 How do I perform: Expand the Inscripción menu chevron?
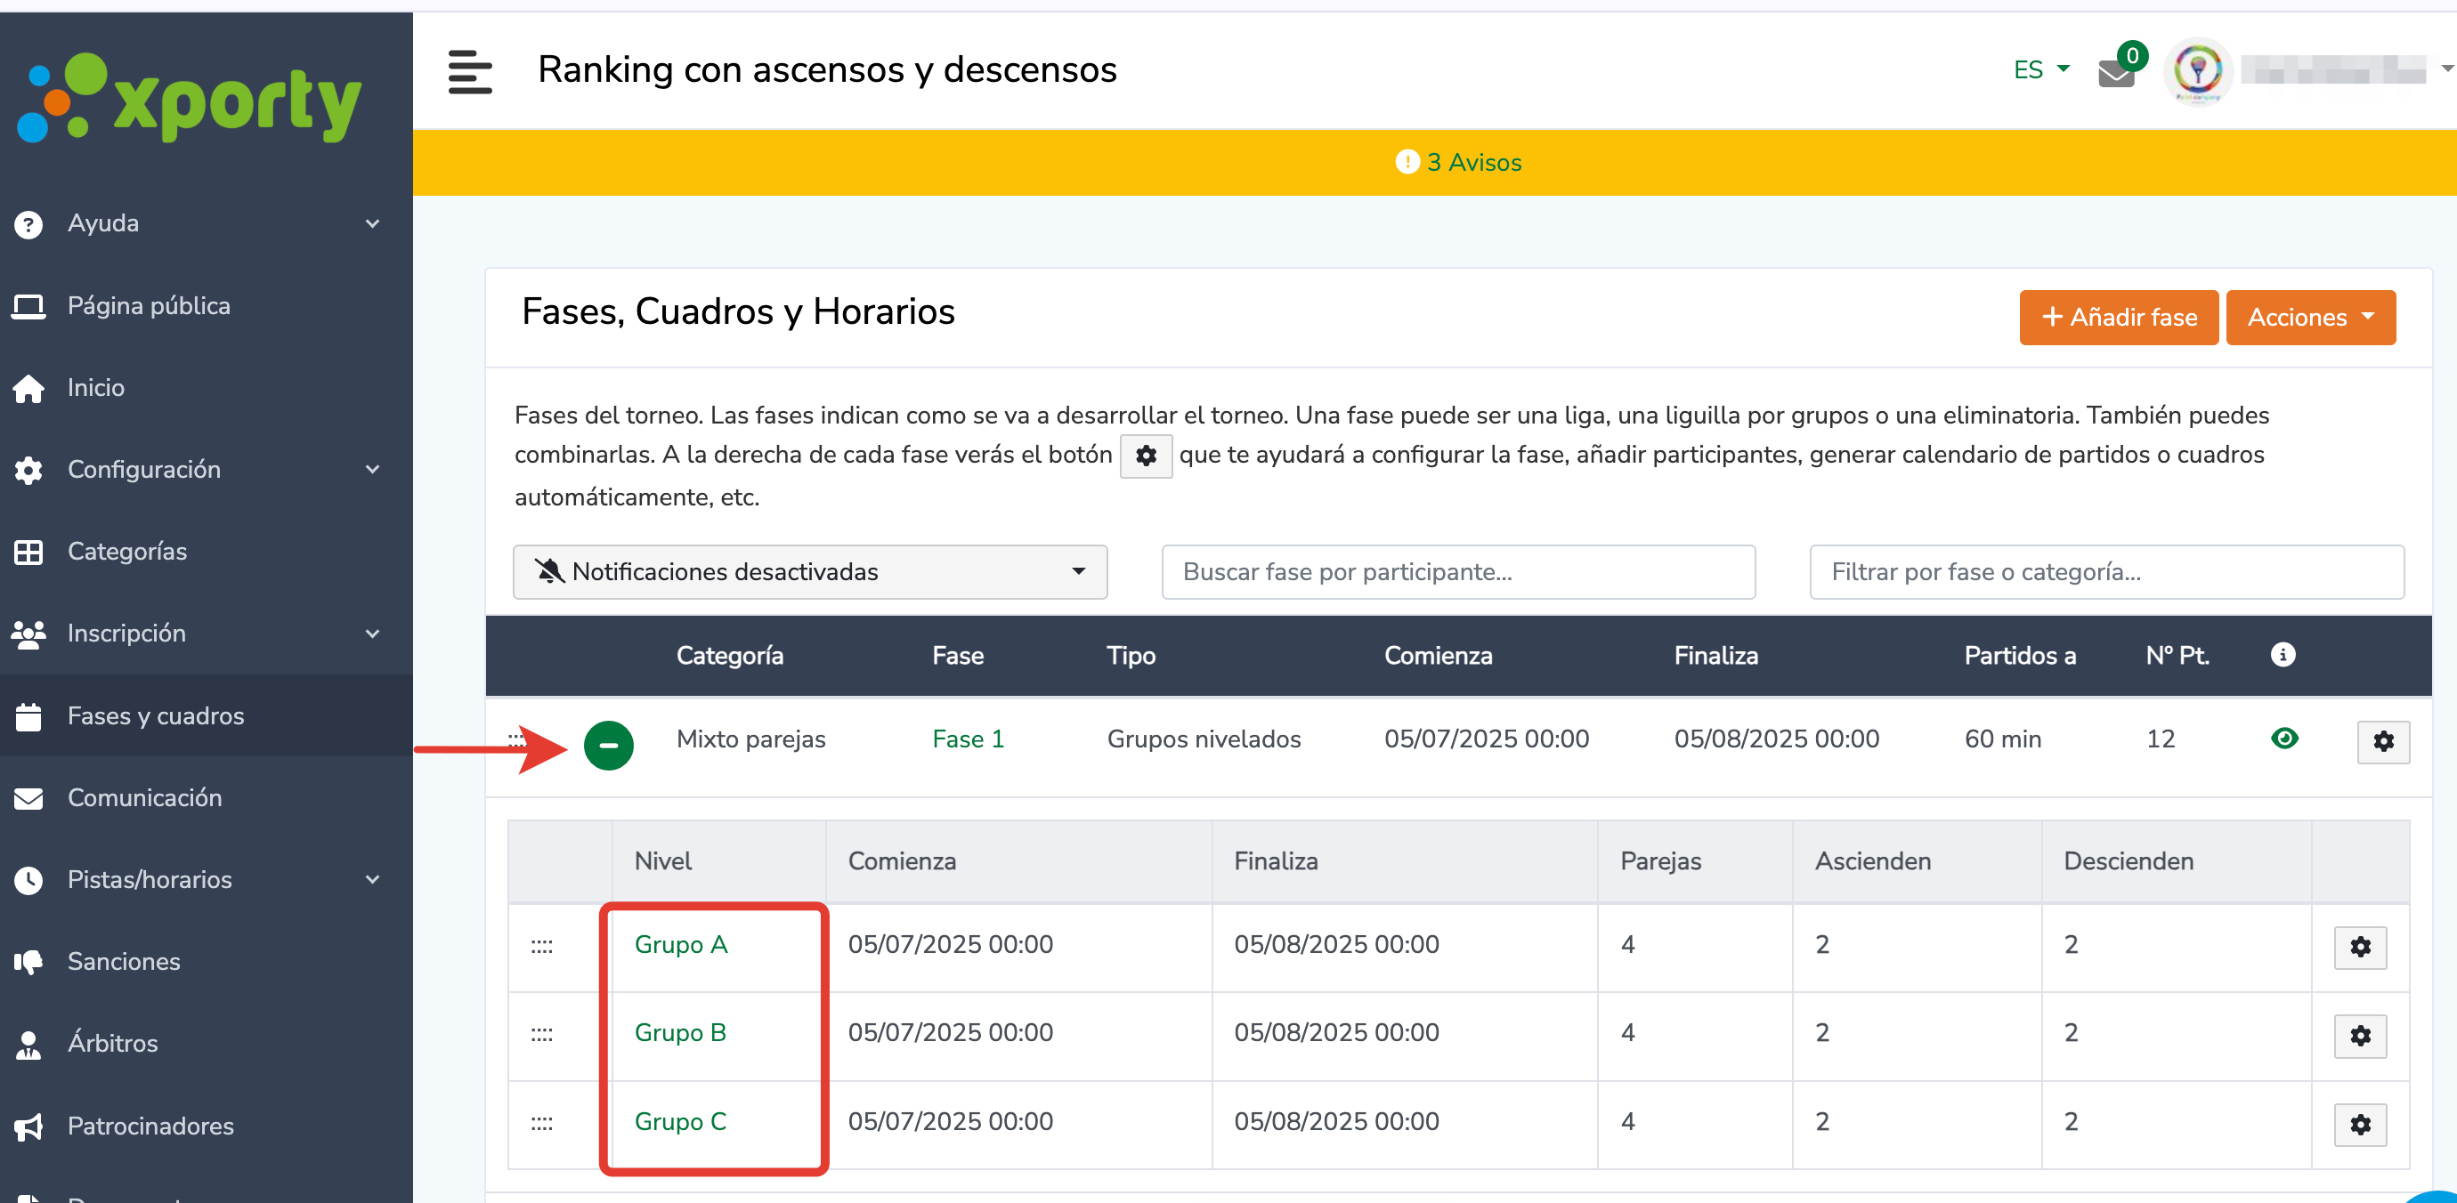pos(373,634)
